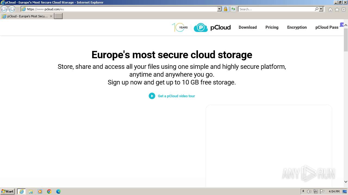
Task: Click the IE search box
Action: (276, 9)
